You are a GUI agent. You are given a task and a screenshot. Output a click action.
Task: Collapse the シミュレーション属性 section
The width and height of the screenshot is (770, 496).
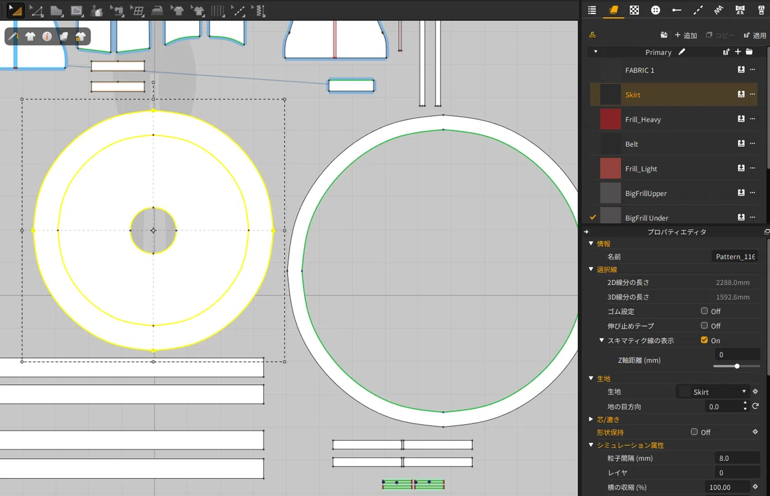point(591,445)
